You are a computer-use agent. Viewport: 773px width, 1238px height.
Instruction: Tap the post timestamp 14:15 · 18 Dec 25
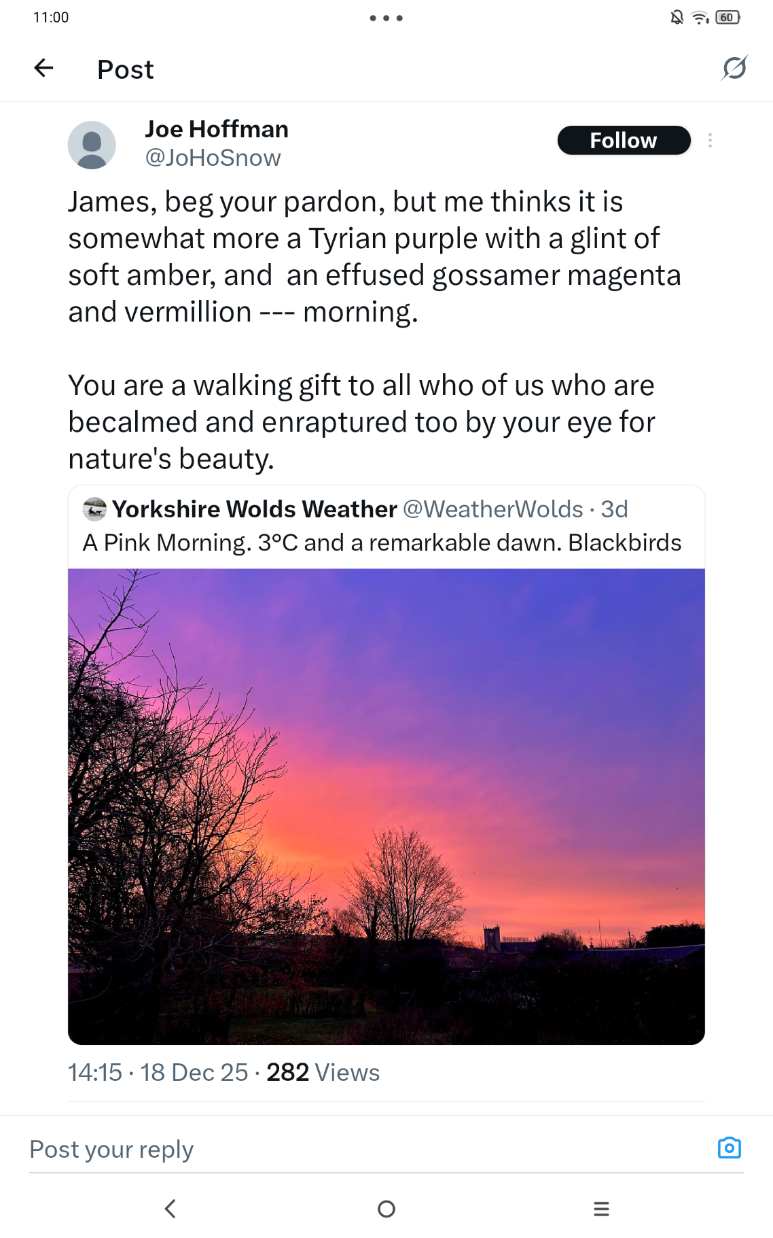click(x=158, y=1072)
